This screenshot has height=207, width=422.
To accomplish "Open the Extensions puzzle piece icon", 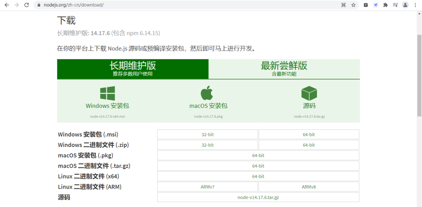I will tap(385, 5).
